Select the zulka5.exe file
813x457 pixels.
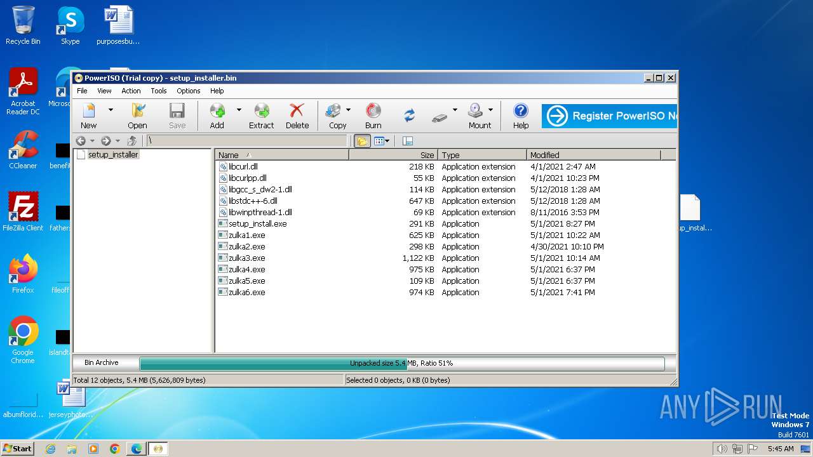247,281
